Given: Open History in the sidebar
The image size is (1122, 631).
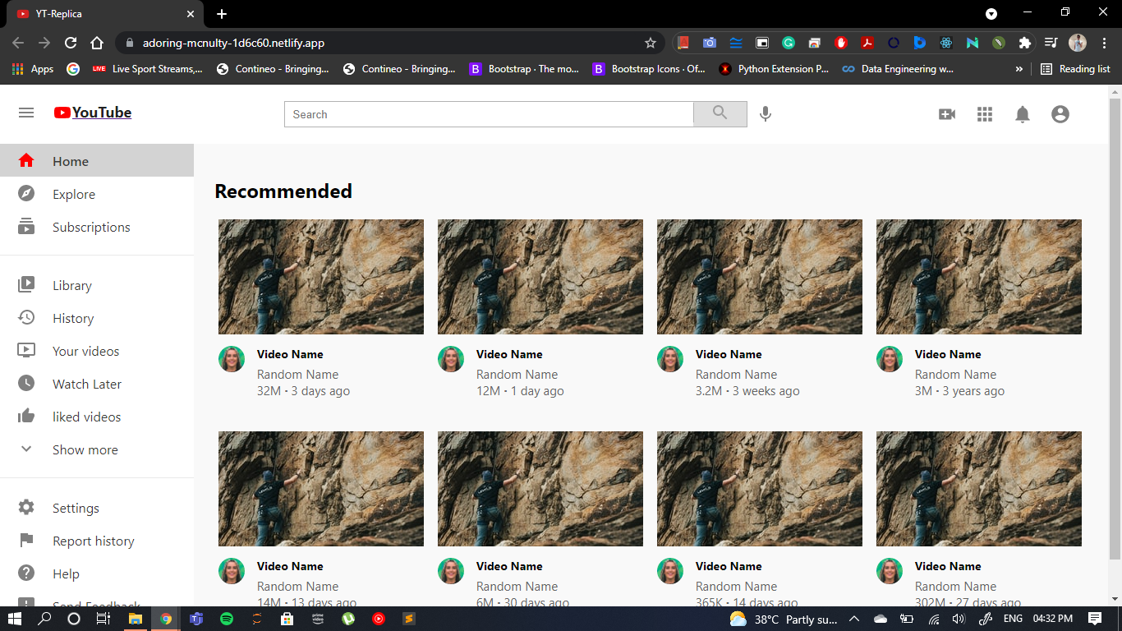Looking at the screenshot, I should tap(97, 318).
